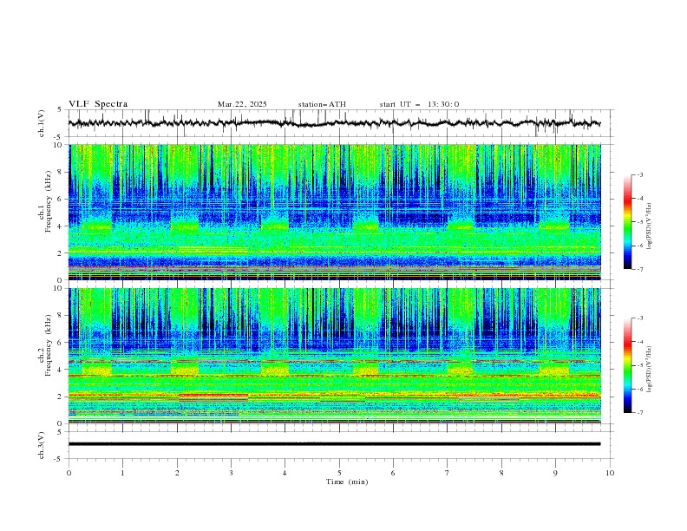
Task: Click the ch.3 flat waveform trace
Action: pos(334,444)
